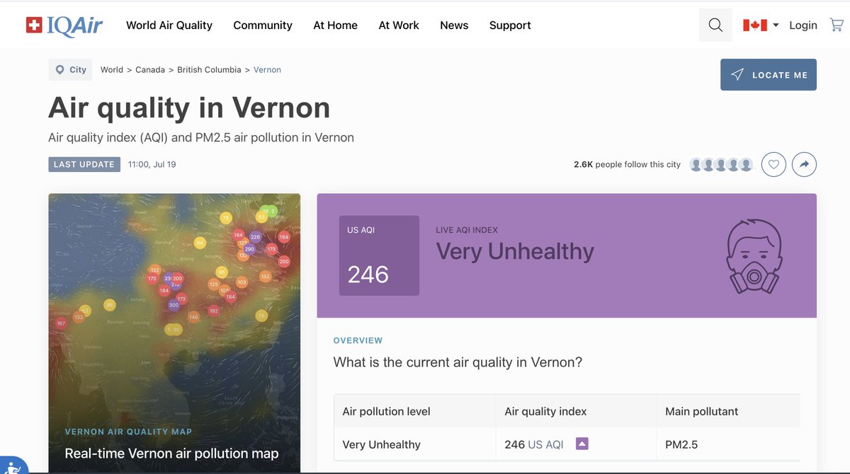Click the City location pin badge
The image size is (850, 474).
pos(70,70)
